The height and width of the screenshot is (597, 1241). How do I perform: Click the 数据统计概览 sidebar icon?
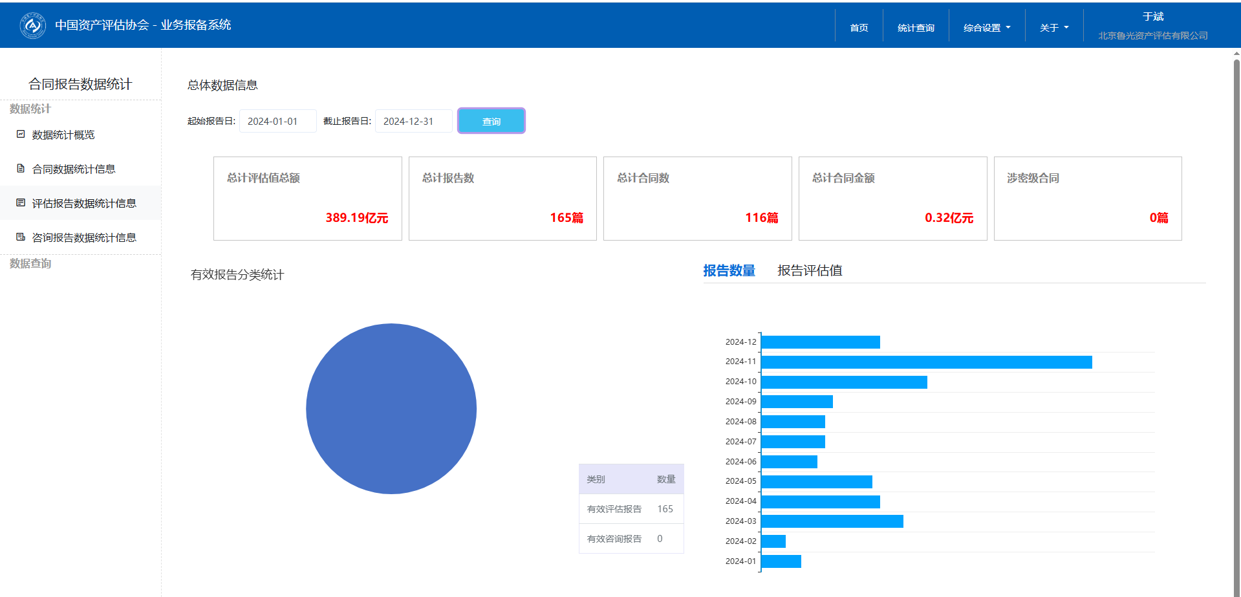point(21,135)
